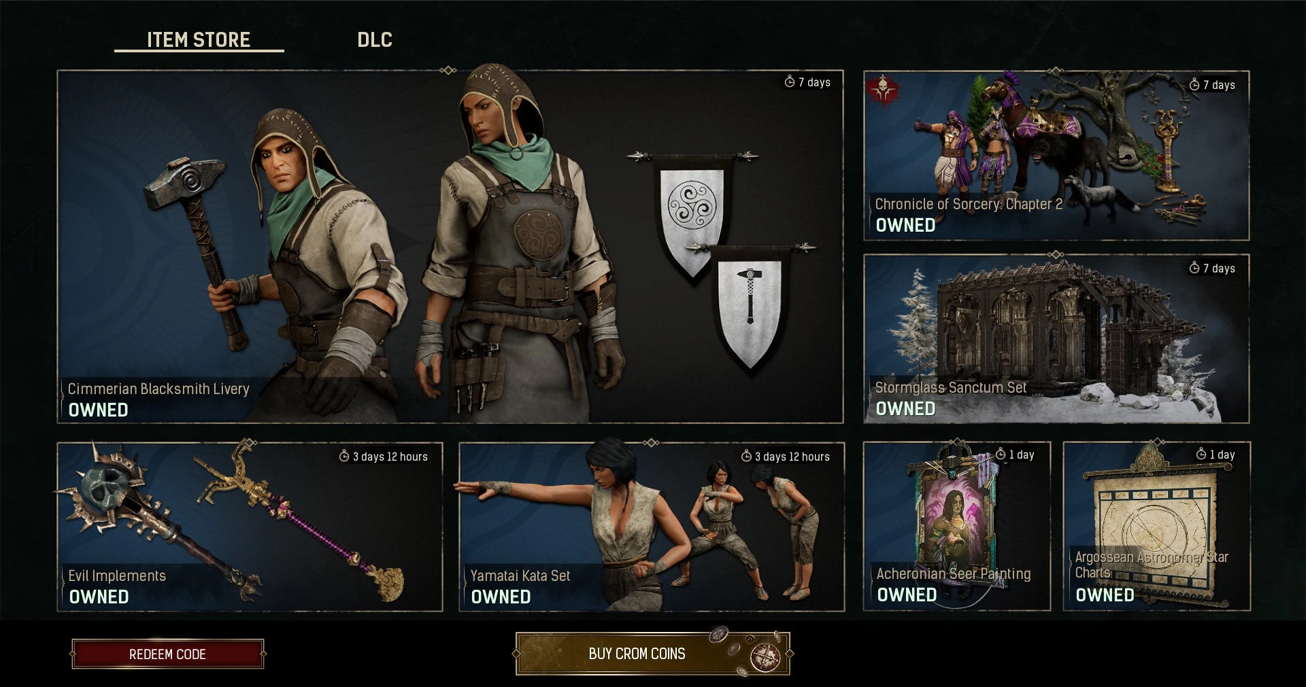Open the Acheronian Seer Painting item
This screenshot has height=687, width=1306.
[x=957, y=526]
